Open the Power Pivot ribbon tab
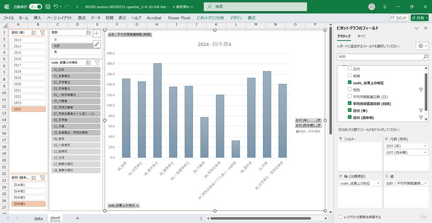This screenshot has width=432, height=223. click(179, 18)
